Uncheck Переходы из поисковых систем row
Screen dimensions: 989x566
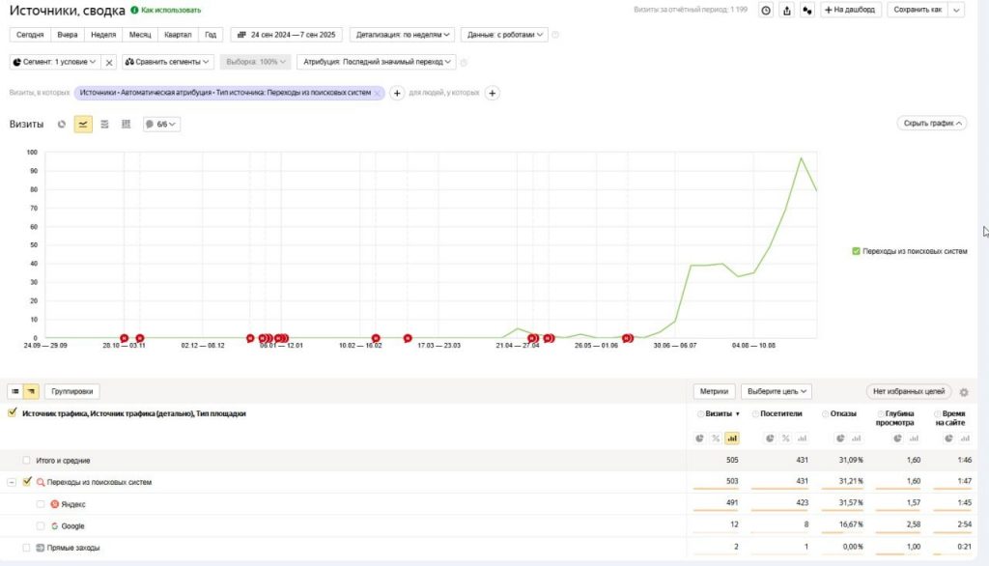click(27, 482)
